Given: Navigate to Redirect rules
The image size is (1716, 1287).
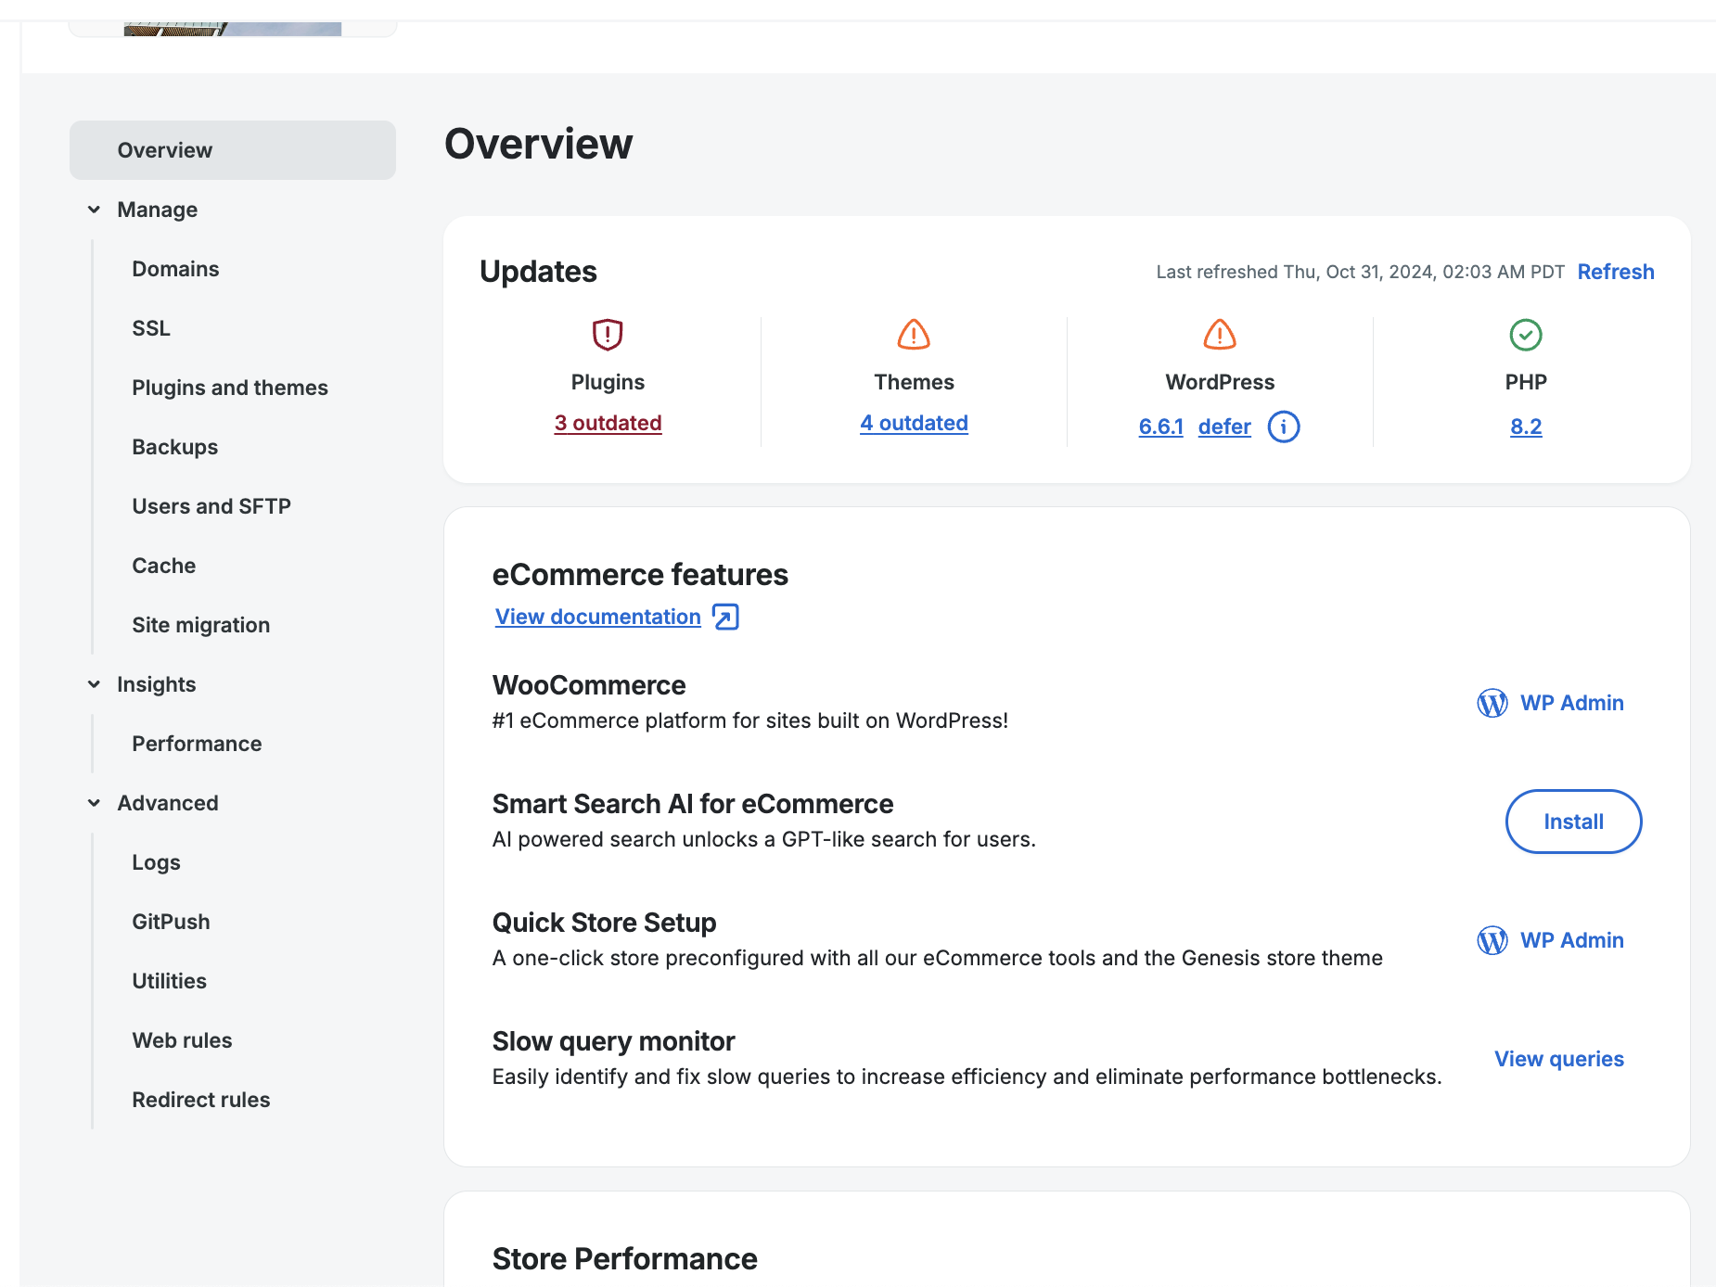Looking at the screenshot, I should pos(200,1100).
